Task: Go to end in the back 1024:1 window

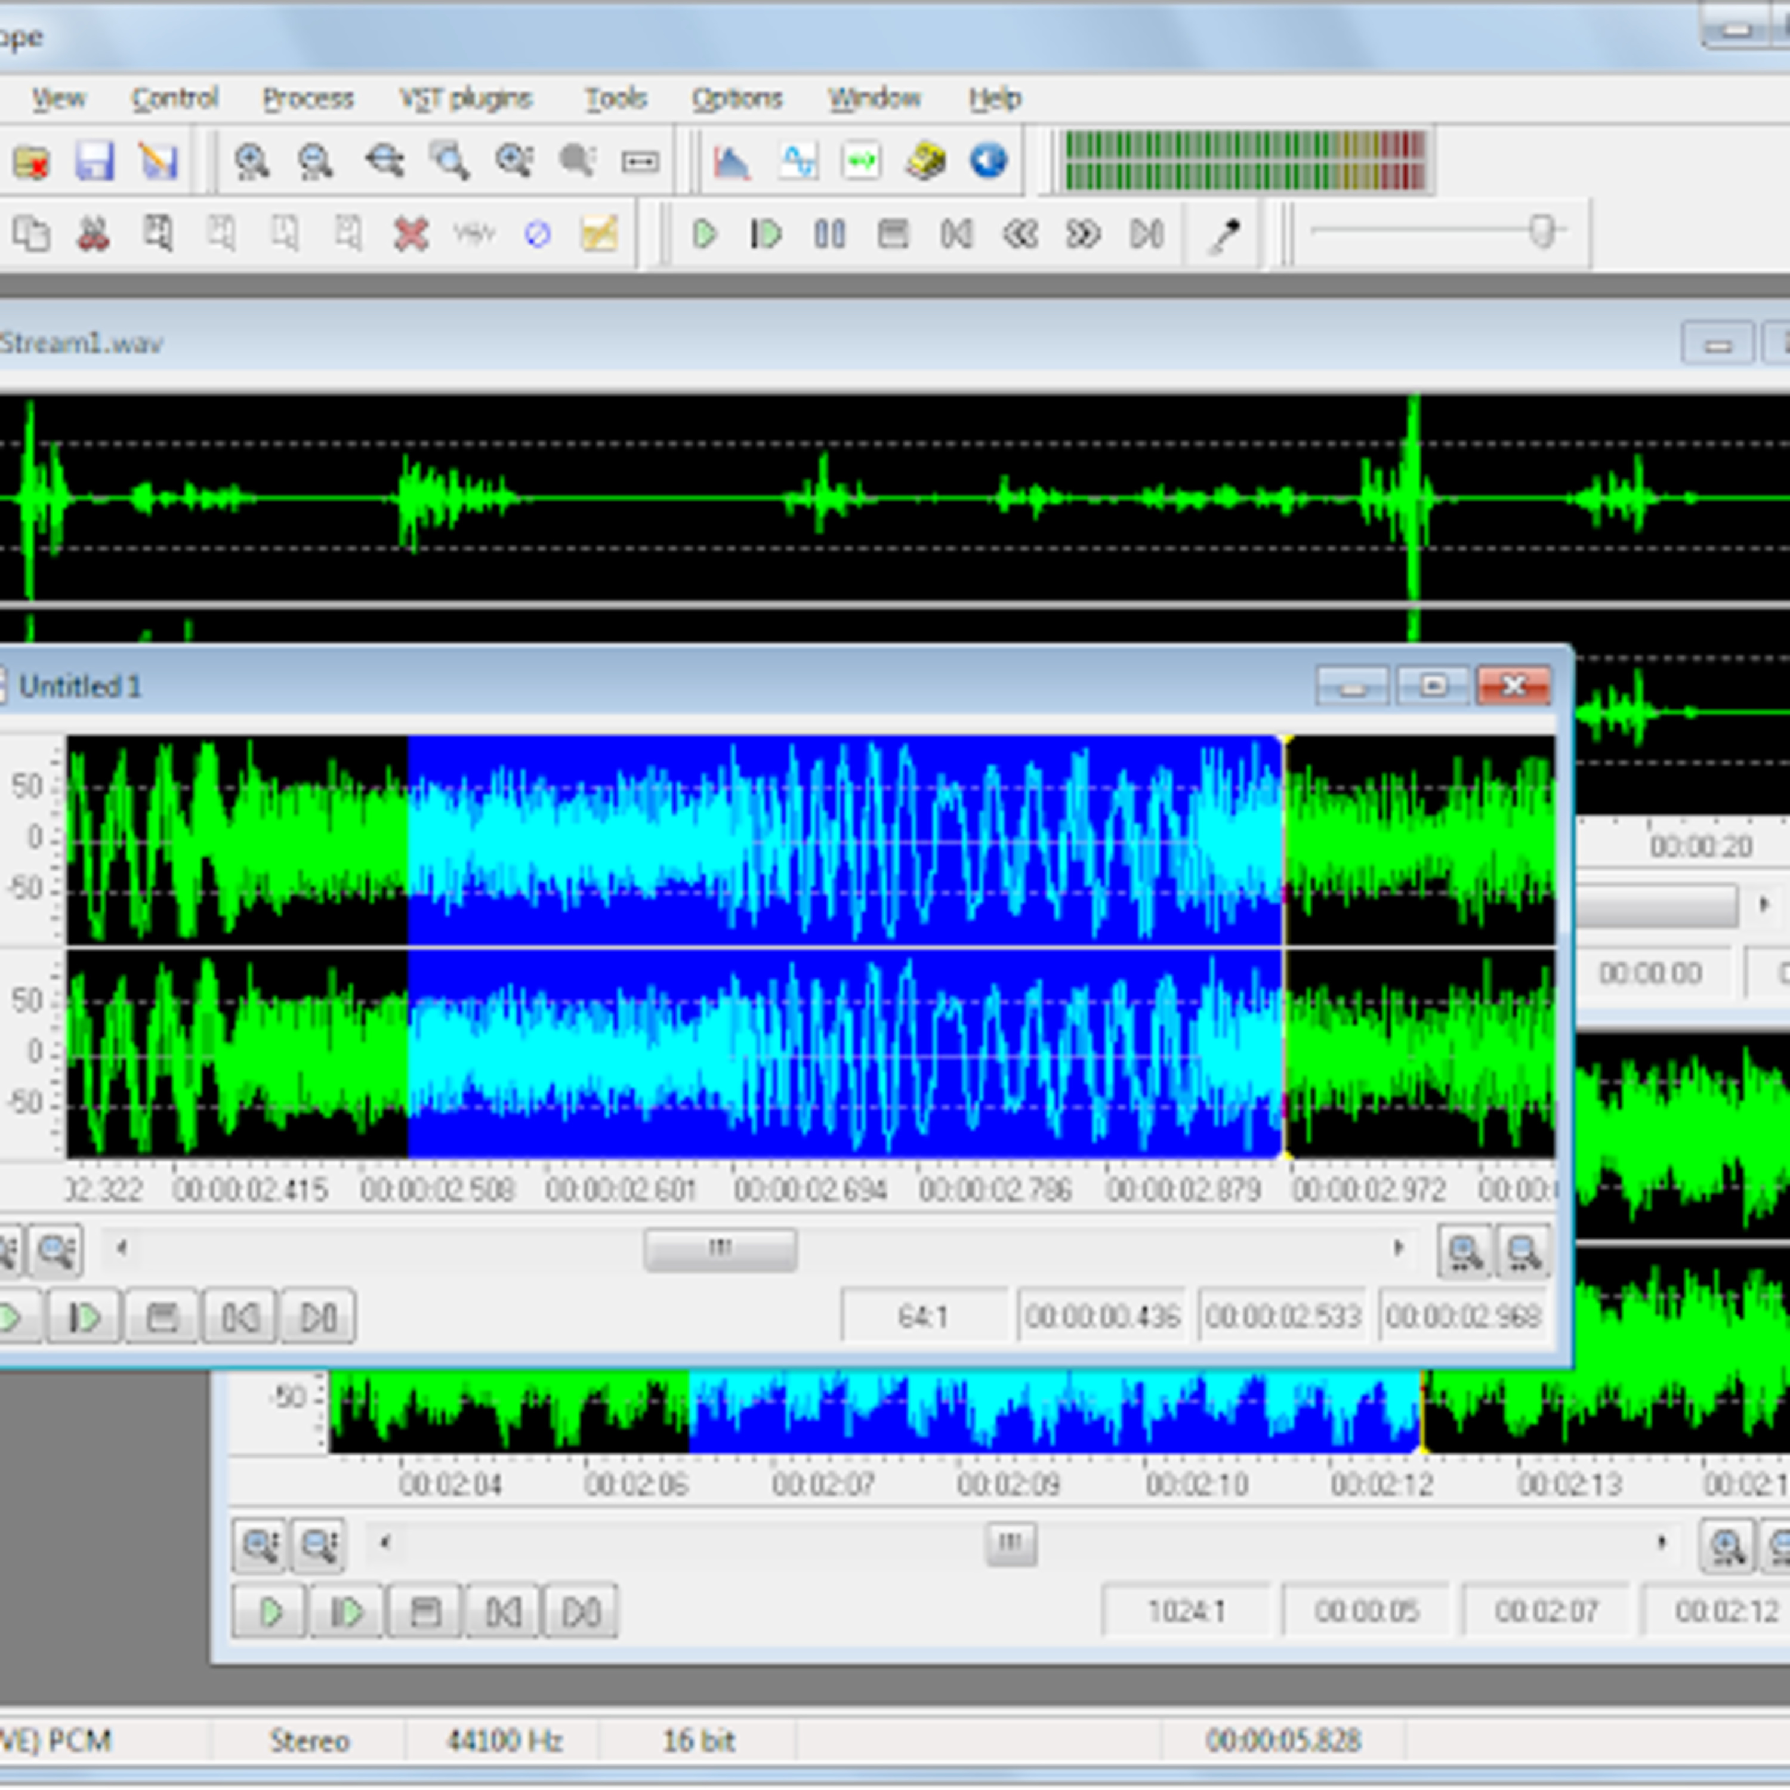Action: point(581,1612)
